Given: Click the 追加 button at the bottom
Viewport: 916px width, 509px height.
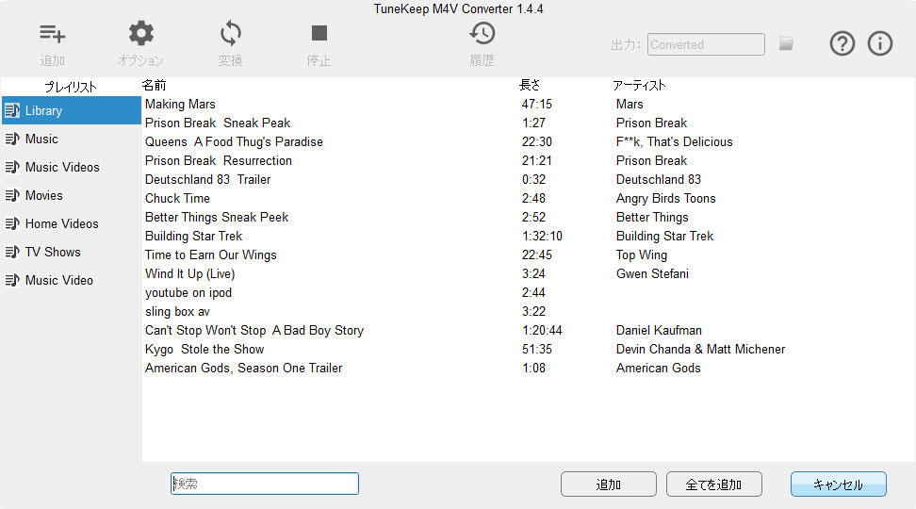Looking at the screenshot, I should coord(609,484).
